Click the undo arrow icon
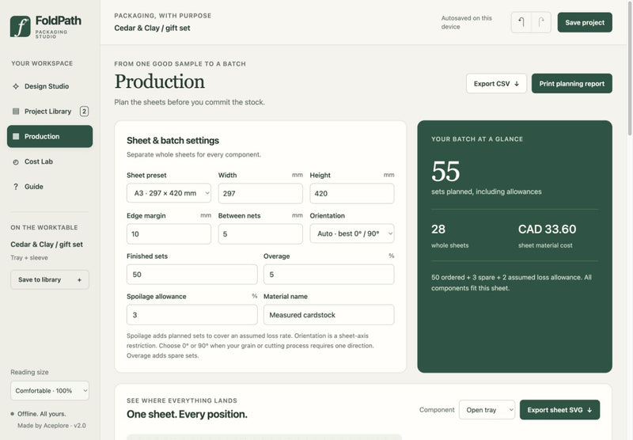This screenshot has height=440, width=633. pyautogui.click(x=521, y=22)
